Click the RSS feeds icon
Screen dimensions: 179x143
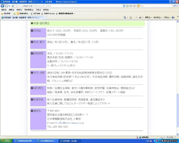(x=131, y=17)
